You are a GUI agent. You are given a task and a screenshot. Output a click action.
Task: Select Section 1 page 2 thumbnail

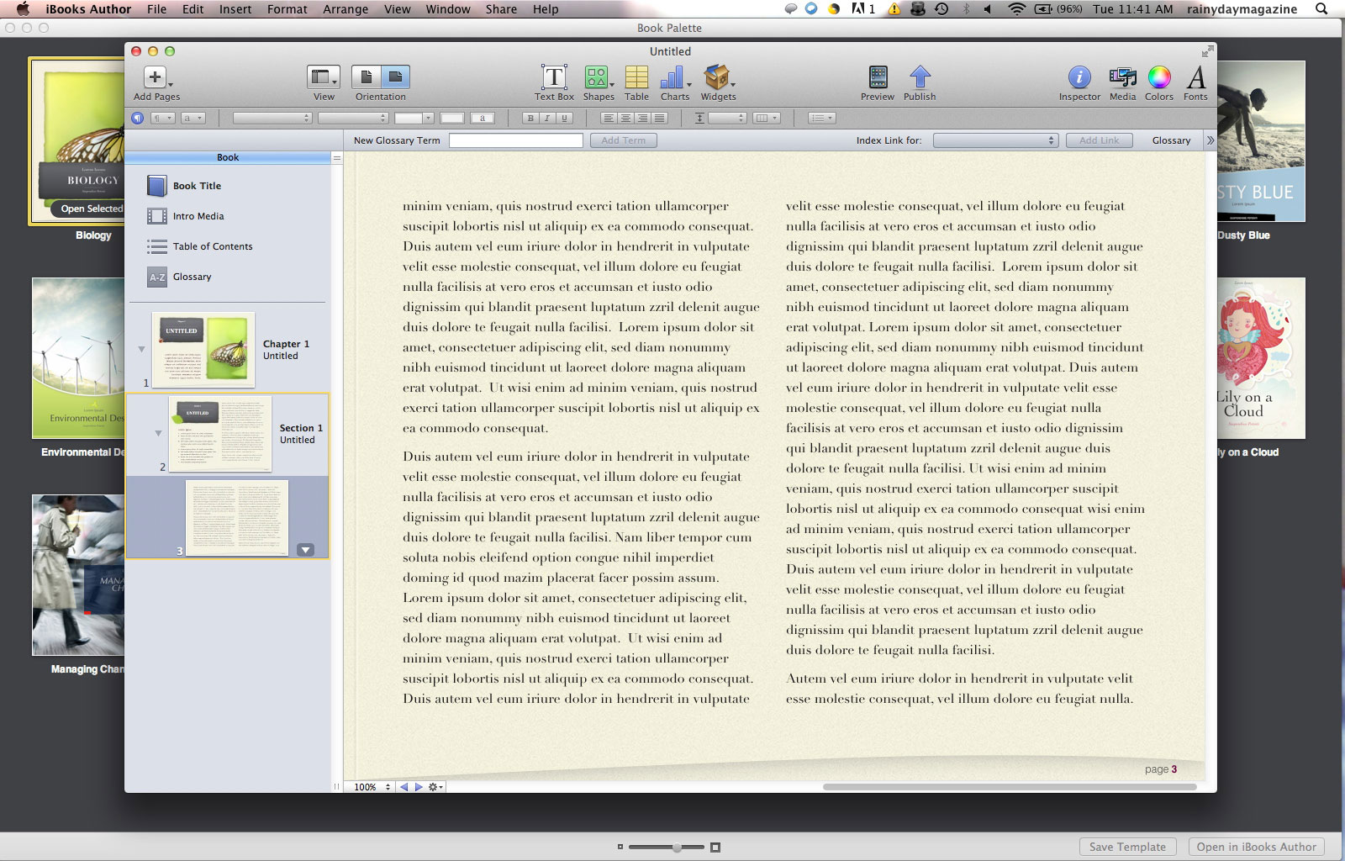click(220, 434)
